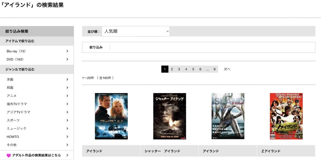Select the スポーツ genre
Image resolution: width=321 pixels, height=160 pixels.
[13, 120]
